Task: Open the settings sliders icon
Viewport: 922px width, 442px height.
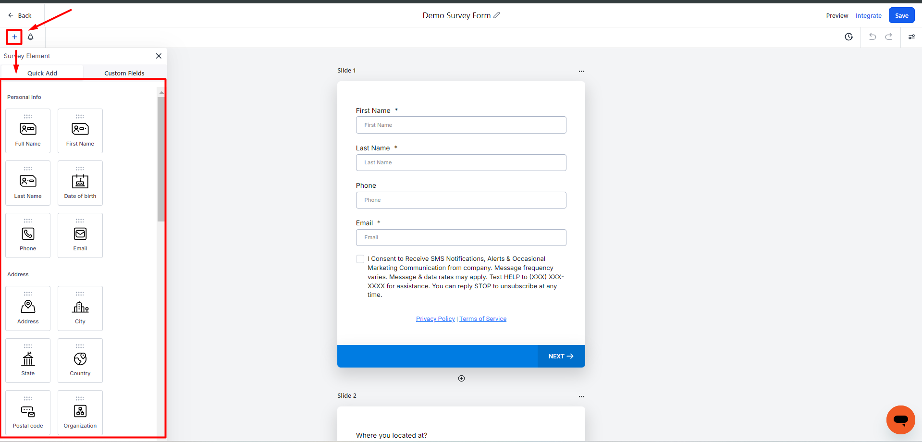Action: (x=911, y=37)
